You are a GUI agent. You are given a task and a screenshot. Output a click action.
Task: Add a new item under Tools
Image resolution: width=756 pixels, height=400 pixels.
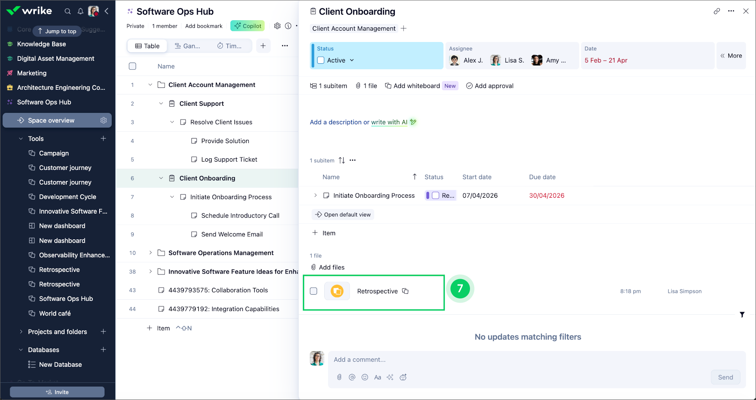[103, 139]
